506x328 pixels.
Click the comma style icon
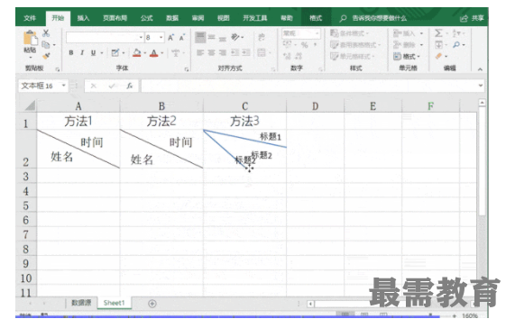point(316,44)
